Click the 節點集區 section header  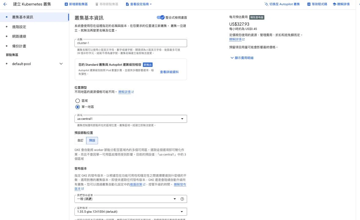pos(12,55)
